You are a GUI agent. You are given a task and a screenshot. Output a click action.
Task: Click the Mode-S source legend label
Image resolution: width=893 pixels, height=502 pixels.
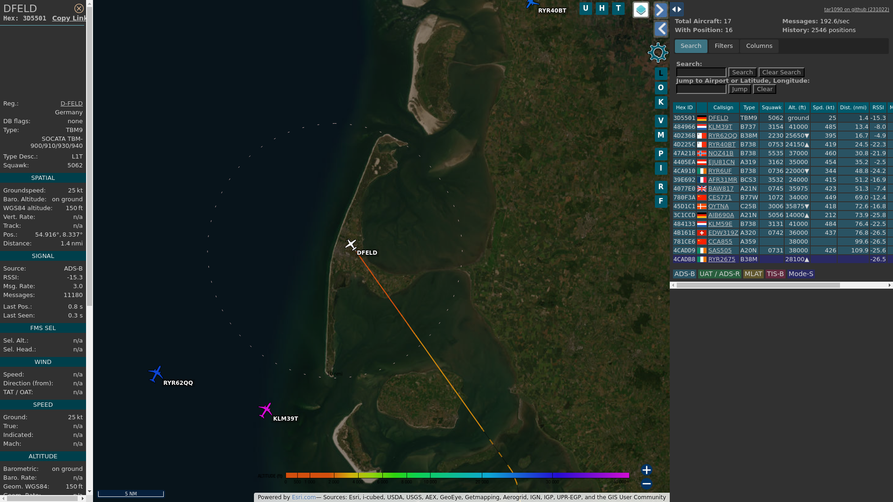tap(800, 274)
